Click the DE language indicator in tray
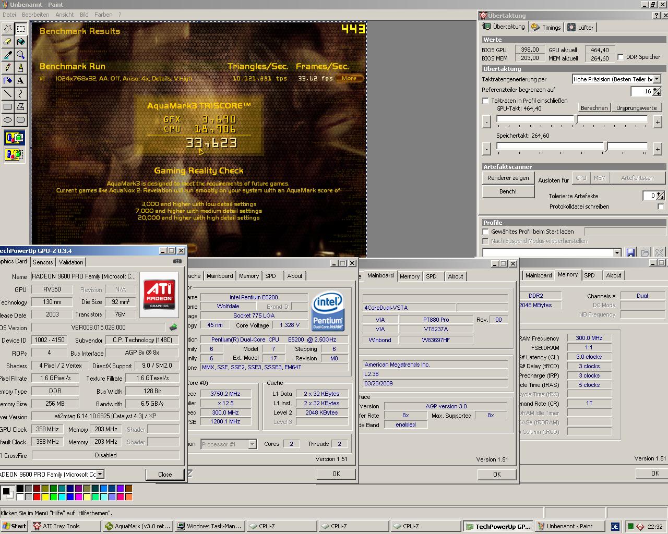Screen dimensions: 668x534 615,527
